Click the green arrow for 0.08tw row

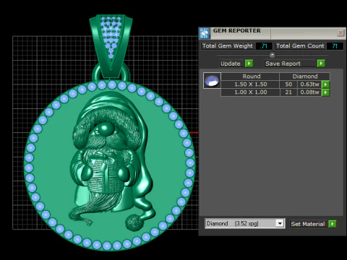(325, 92)
